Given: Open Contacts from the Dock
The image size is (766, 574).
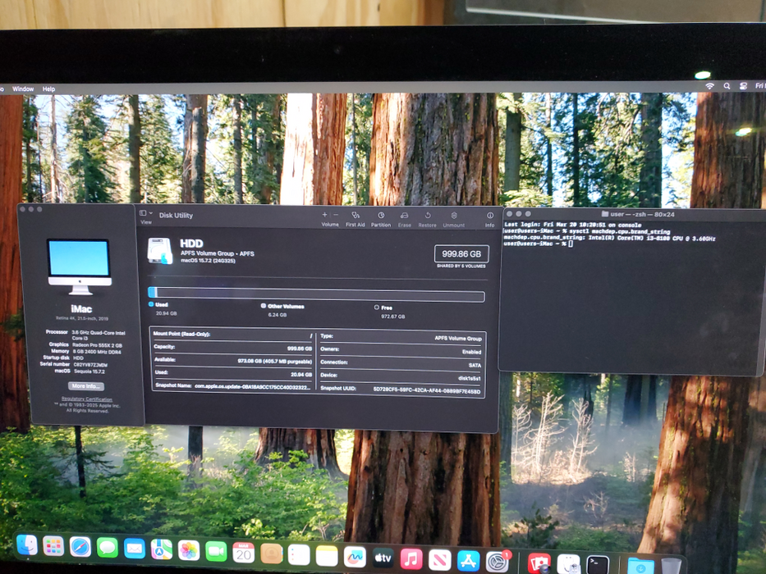Looking at the screenshot, I should coord(271,553).
